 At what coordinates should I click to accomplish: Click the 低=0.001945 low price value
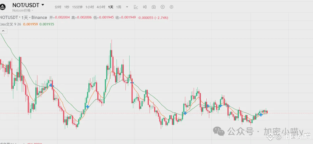pos(103,18)
